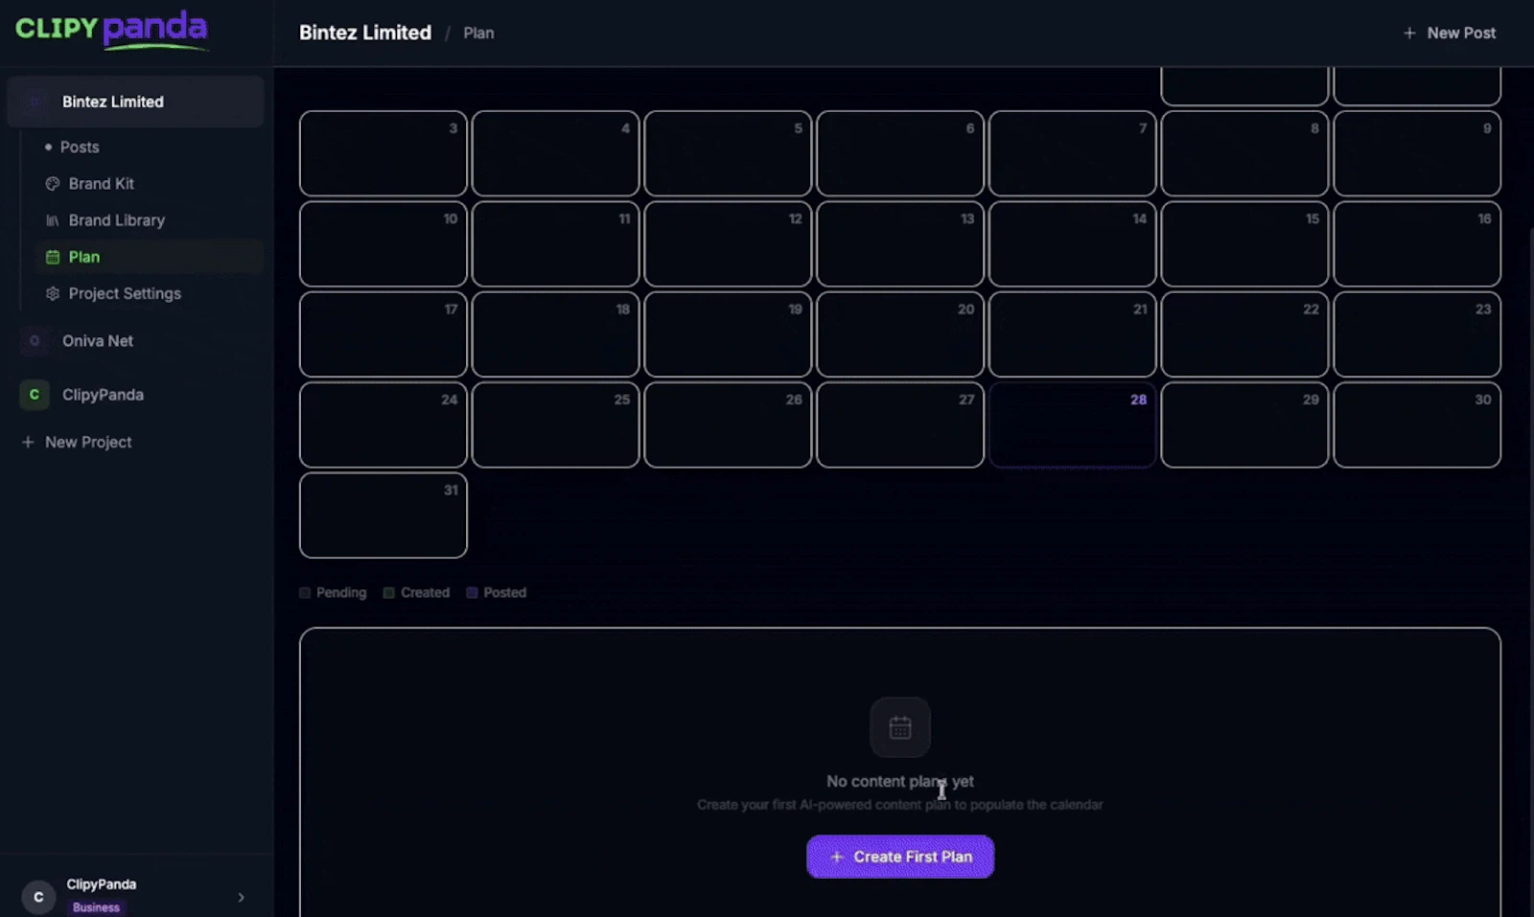1534x917 pixels.
Task: Click the ClipyPanda account avatar at bottom
Action: pos(38,897)
